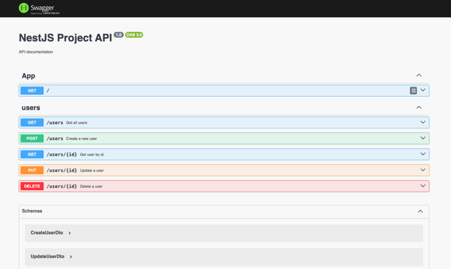
Task: Click the App tag heading
Action: pyautogui.click(x=28, y=76)
